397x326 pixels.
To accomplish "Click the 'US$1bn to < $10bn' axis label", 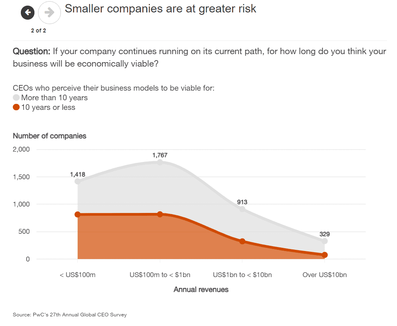I will coord(242,275).
